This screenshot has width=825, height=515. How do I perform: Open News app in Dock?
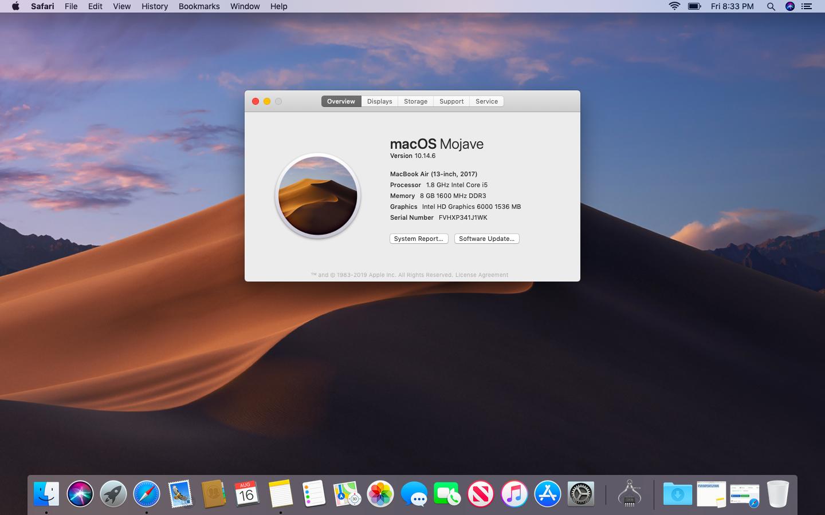[481, 493]
